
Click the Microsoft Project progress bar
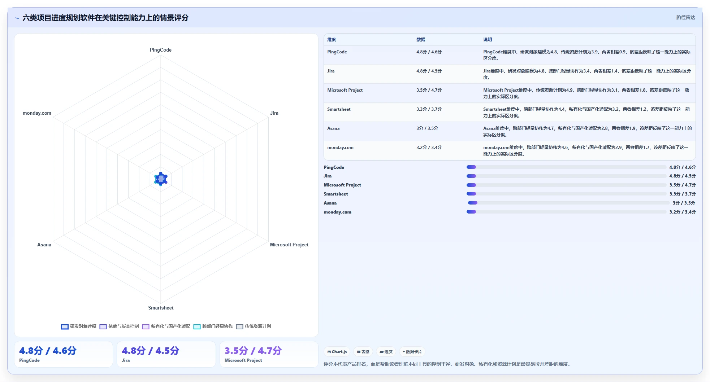tap(566, 185)
